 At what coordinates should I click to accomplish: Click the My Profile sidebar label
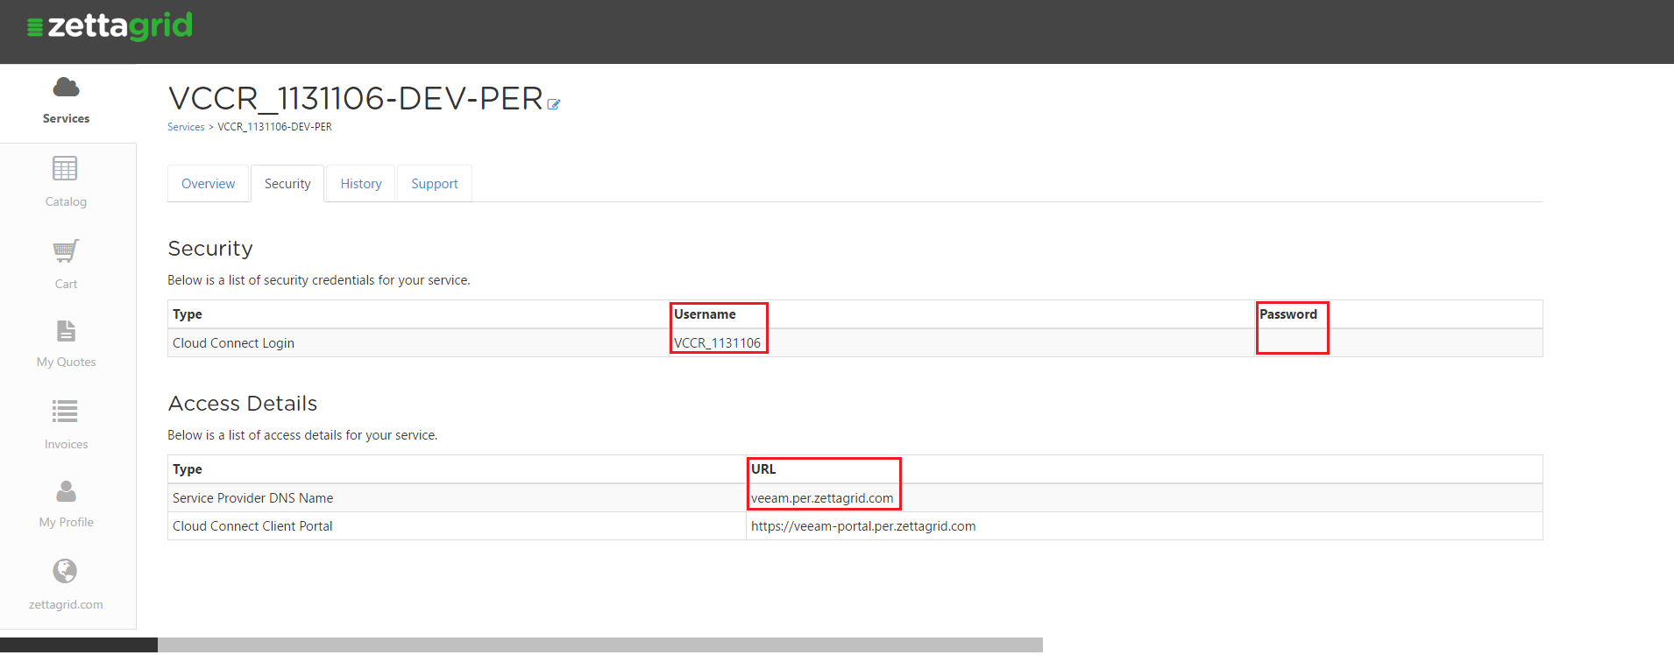click(x=66, y=523)
